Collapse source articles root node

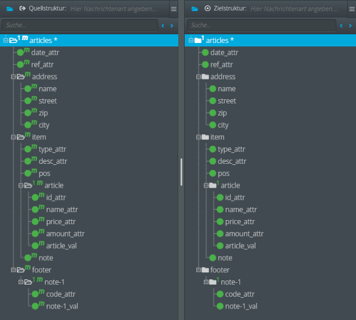[6, 41]
